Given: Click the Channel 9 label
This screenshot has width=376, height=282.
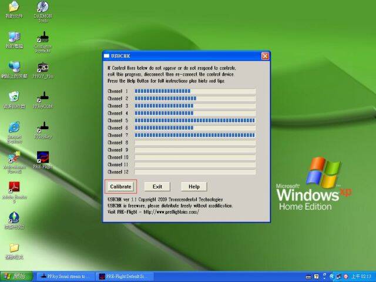Looking at the screenshot, I should tap(118, 150).
